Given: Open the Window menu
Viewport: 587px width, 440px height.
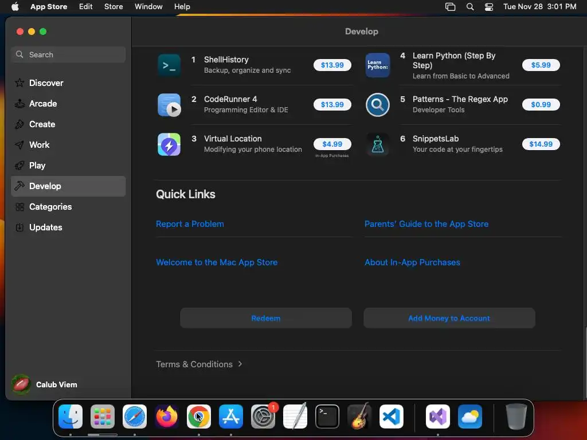Looking at the screenshot, I should coord(148,7).
